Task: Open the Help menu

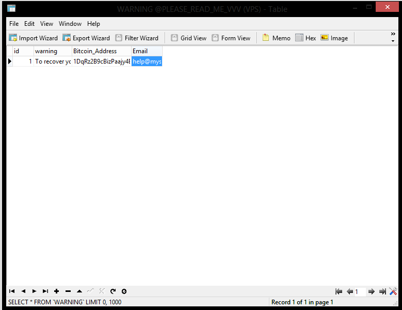Action: pyautogui.click(x=93, y=24)
